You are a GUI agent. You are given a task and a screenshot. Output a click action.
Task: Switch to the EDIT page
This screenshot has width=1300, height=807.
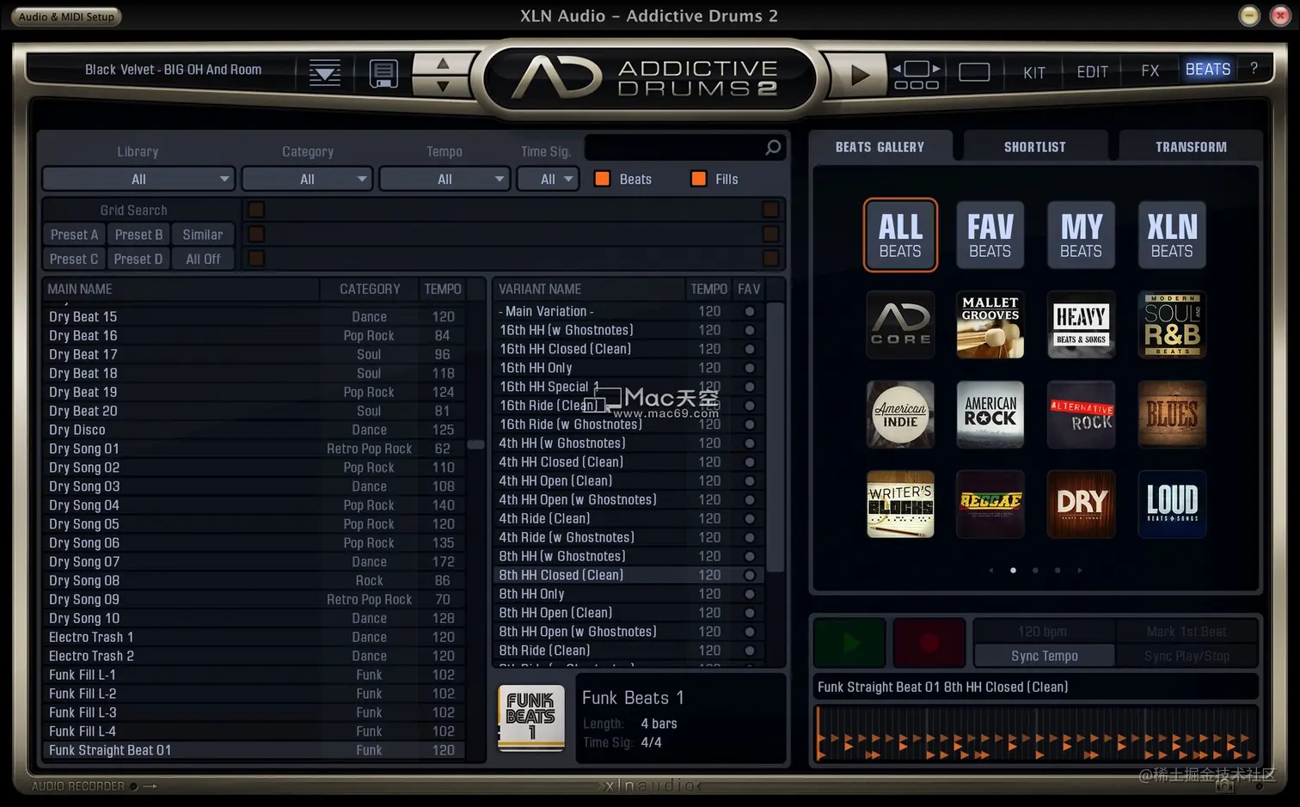[1093, 72]
